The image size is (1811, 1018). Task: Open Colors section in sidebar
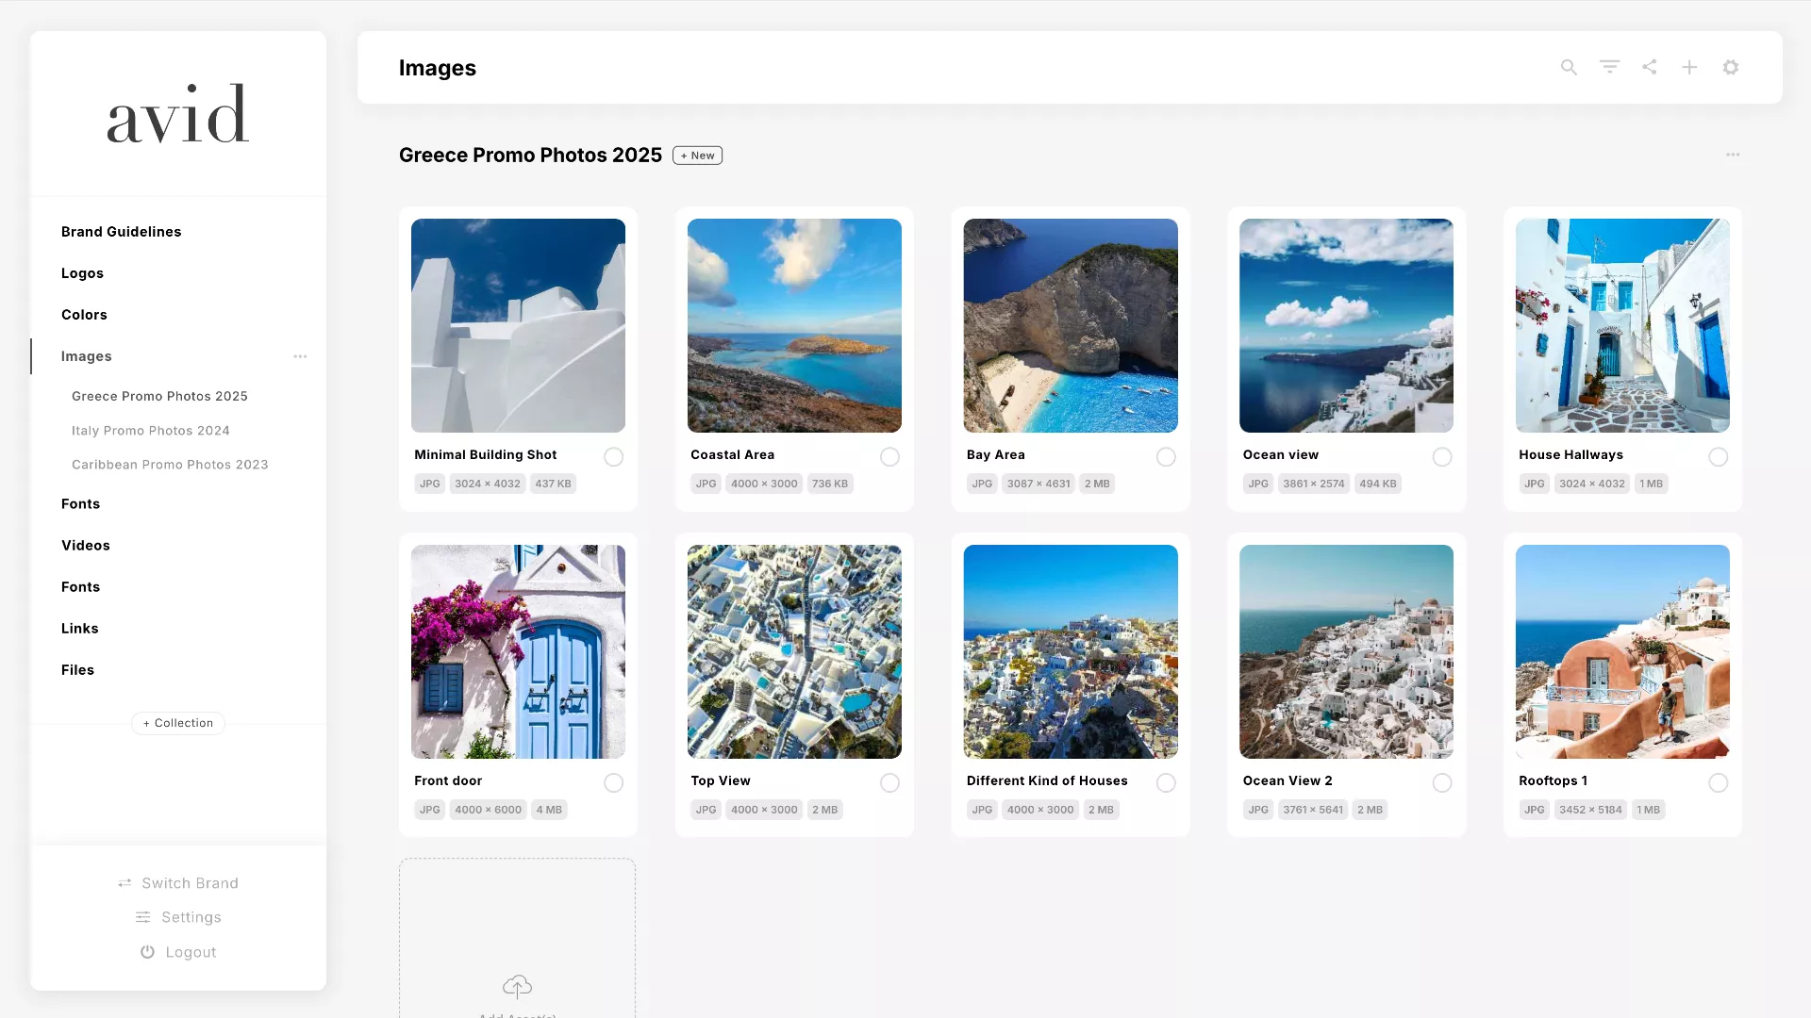point(84,315)
